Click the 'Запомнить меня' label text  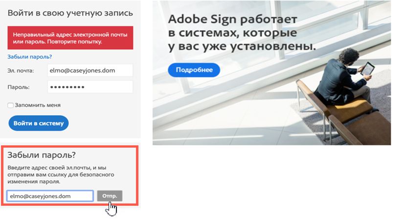coord(38,105)
